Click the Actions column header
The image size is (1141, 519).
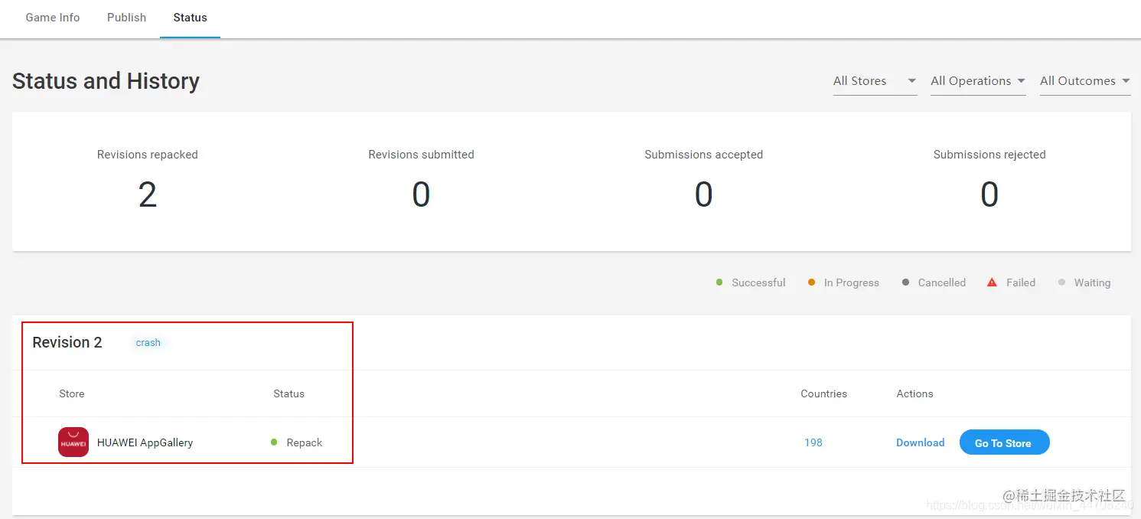(914, 393)
